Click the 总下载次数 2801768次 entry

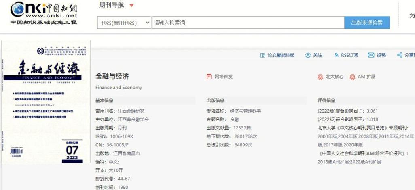232,136
